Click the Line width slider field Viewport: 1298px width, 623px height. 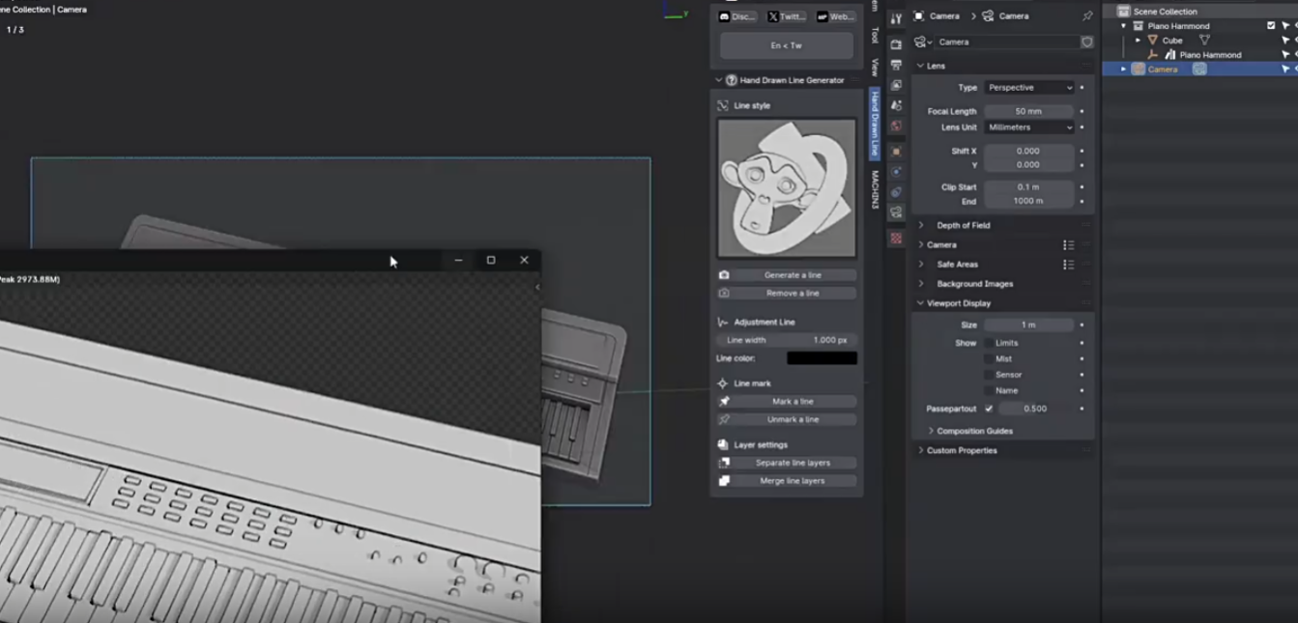click(x=787, y=341)
